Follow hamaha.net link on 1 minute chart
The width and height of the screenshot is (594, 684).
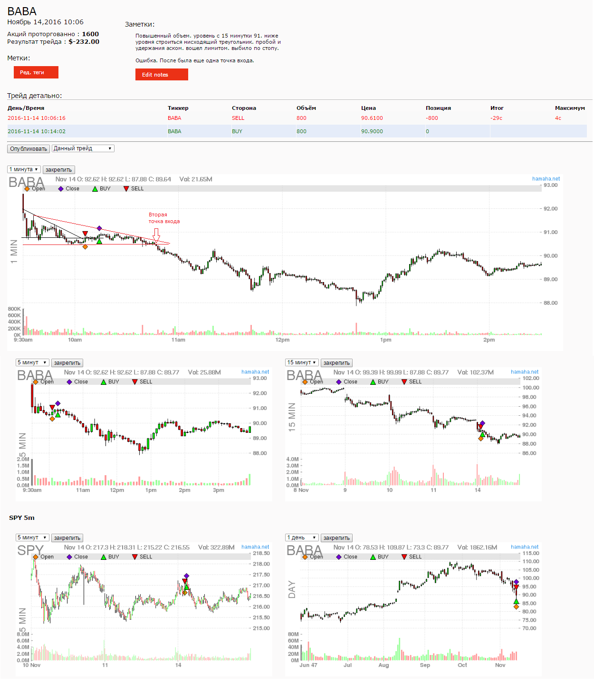point(546,179)
